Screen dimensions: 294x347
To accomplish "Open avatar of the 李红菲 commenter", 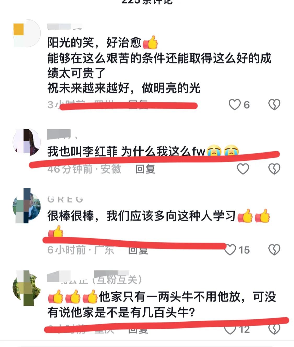I will click(x=27, y=142).
